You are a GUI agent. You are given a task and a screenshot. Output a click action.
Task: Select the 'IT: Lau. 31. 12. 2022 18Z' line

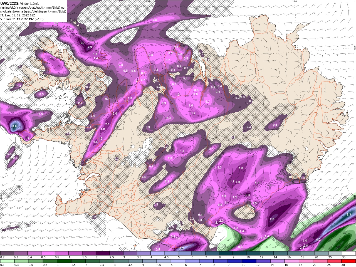click(x=18, y=15)
